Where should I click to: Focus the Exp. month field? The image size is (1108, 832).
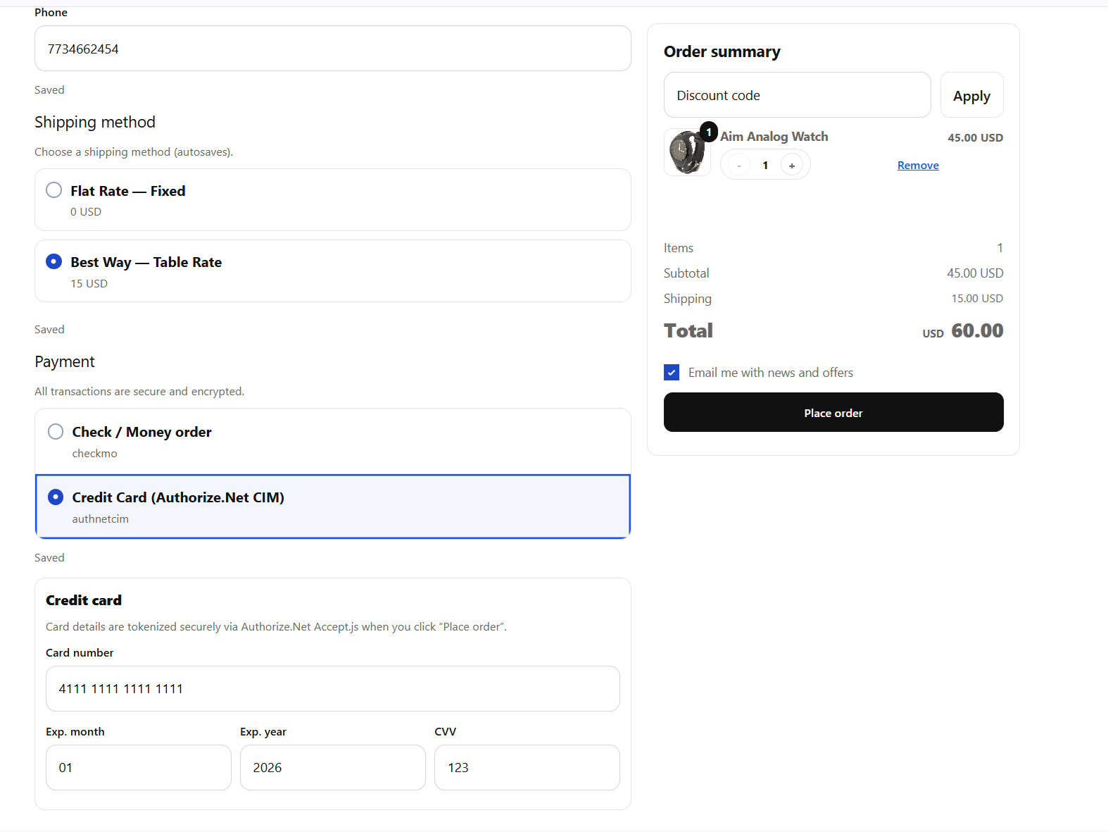pyautogui.click(x=139, y=767)
